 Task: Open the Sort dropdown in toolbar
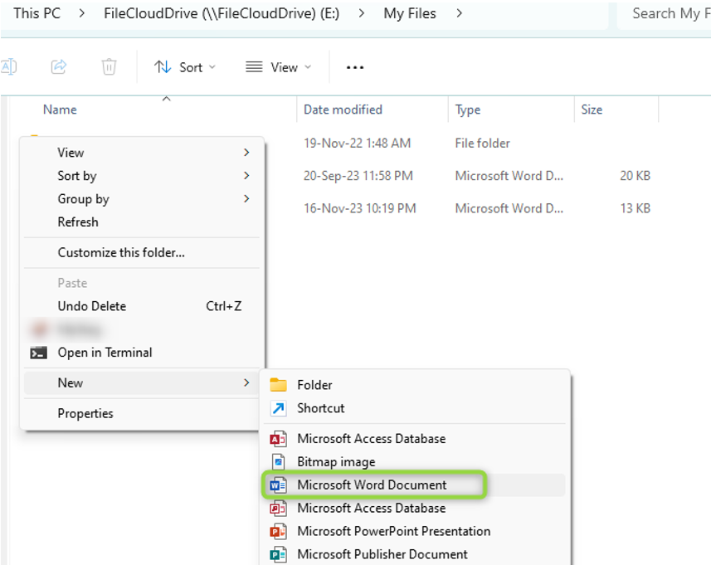click(184, 67)
